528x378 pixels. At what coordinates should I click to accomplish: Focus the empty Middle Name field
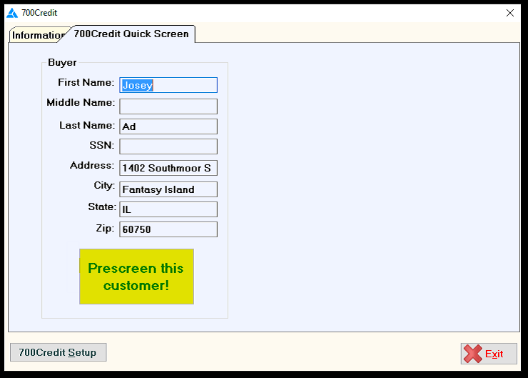[x=168, y=106]
